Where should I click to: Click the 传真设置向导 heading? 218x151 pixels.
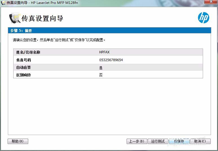pyautogui.click(x=42, y=19)
